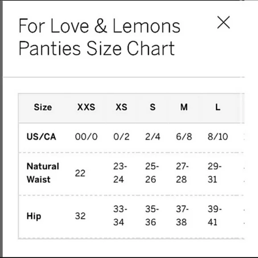Click the 00/0 US/CA value
258x258 pixels.
point(86,137)
